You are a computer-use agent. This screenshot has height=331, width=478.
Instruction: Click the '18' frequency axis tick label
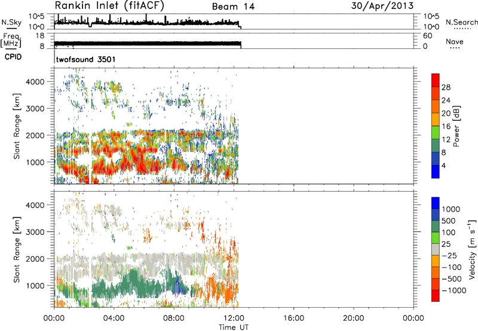[40, 36]
